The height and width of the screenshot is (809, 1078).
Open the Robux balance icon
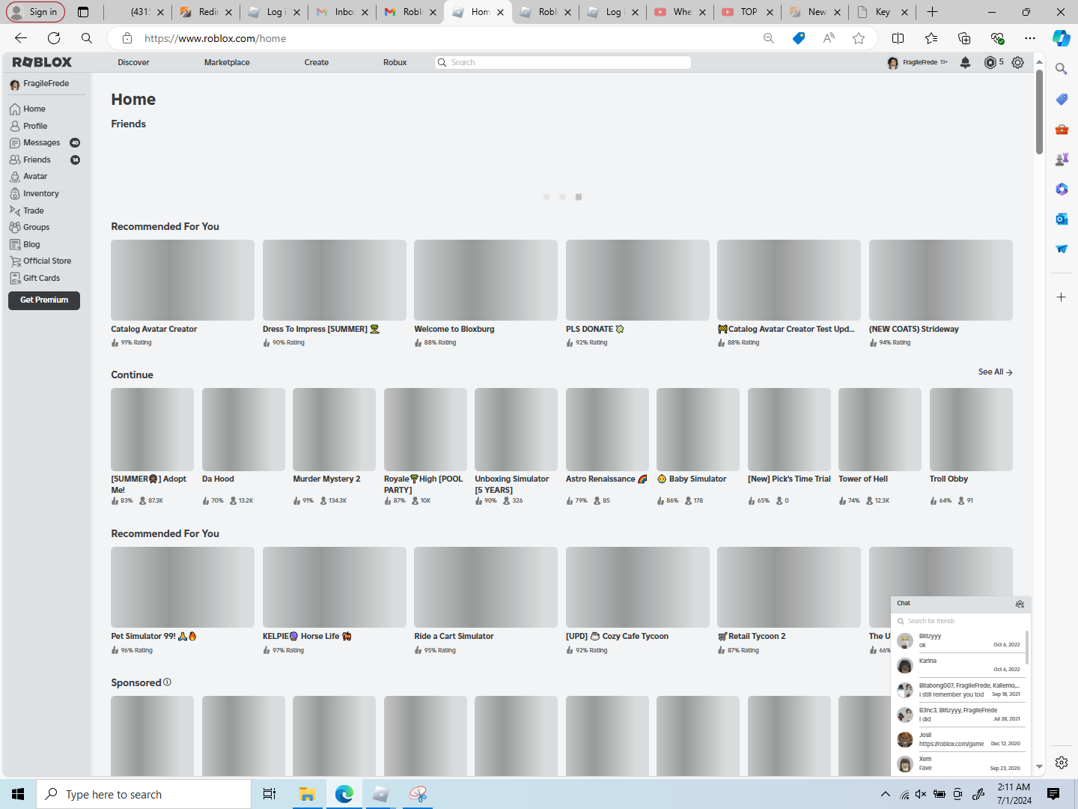coord(990,63)
